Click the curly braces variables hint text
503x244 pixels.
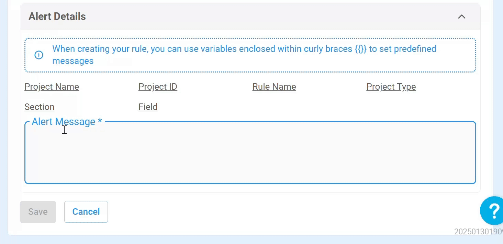point(244,55)
